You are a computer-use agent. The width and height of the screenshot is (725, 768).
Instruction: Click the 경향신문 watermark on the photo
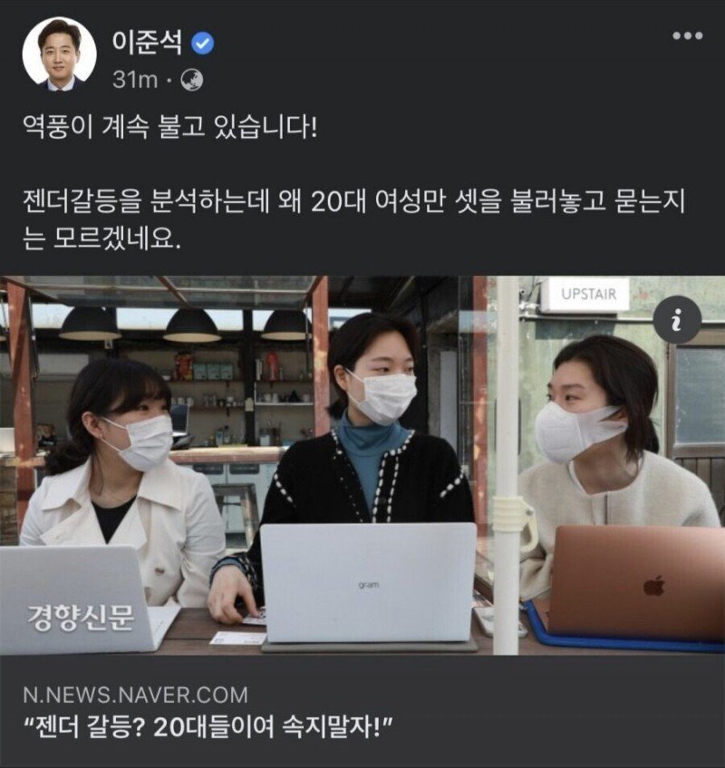81,618
